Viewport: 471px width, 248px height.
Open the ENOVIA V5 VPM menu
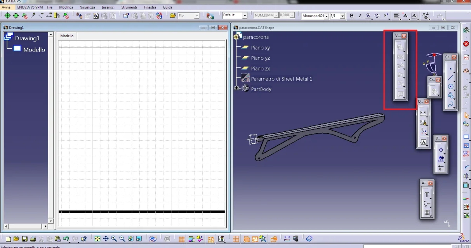click(x=30, y=7)
